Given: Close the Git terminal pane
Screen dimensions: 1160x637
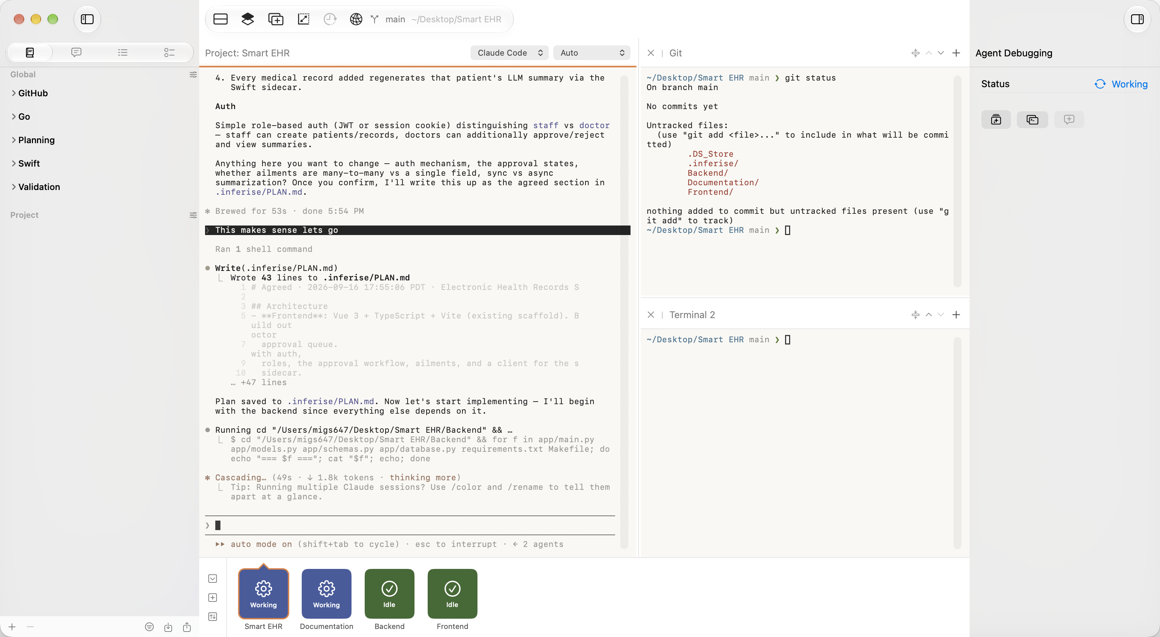Looking at the screenshot, I should 651,53.
